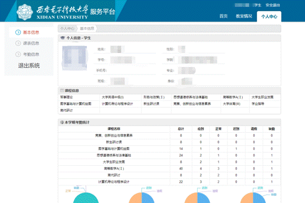Image resolution: width=305 pixels, height=203 pixels.
Task: Click the icon next to 课程信息 header
Action: 62,91
